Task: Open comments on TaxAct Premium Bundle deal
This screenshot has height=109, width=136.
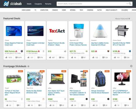Action: pos(60,58)
